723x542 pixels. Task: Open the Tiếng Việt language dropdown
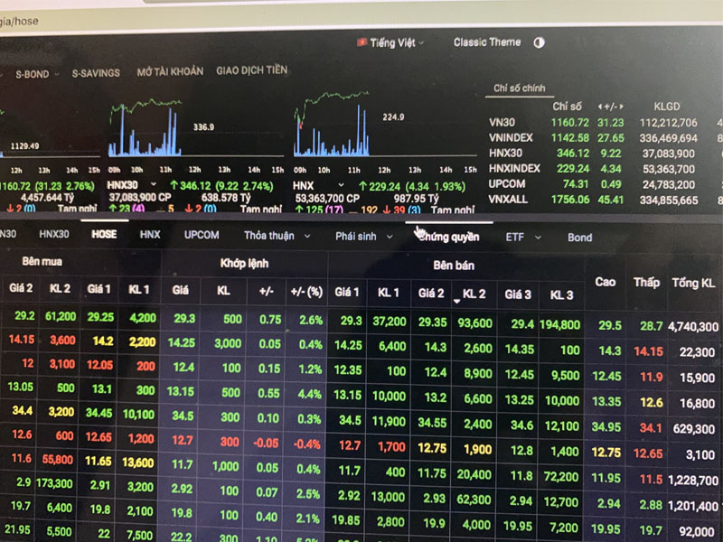pos(396,42)
